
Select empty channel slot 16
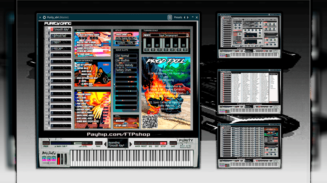coord(61,126)
